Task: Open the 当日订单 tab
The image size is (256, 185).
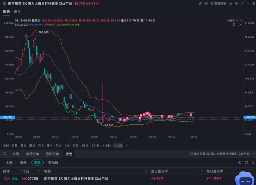Action: click(32, 154)
